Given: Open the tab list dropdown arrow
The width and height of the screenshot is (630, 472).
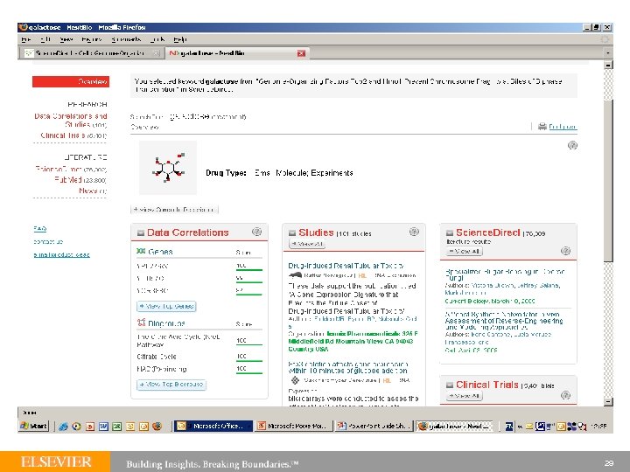Looking at the screenshot, I should 608,53.
